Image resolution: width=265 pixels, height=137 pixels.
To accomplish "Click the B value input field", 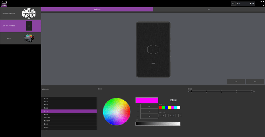I will (x=149, y=116).
